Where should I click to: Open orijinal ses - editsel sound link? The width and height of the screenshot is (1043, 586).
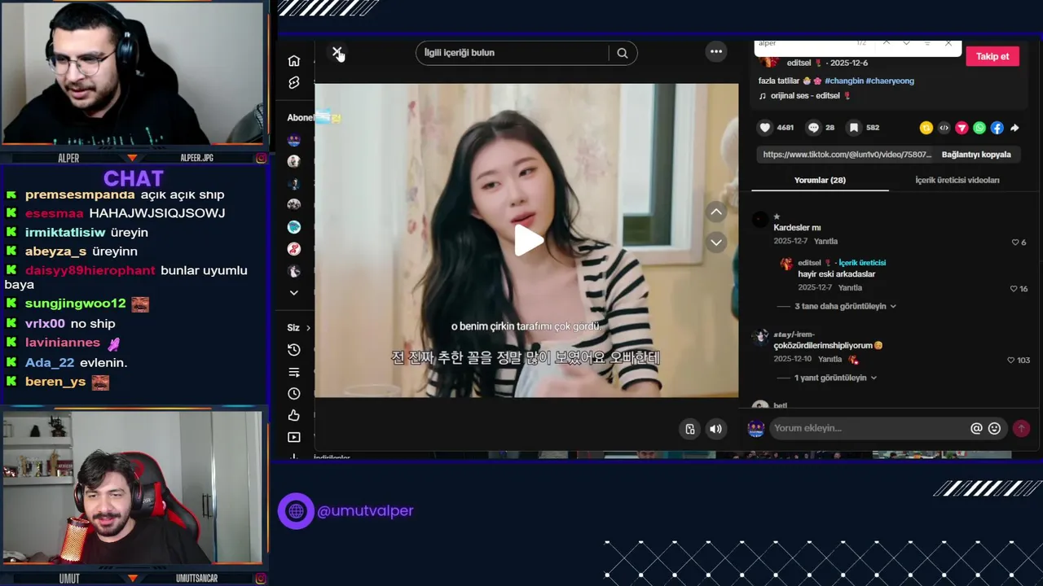point(806,95)
